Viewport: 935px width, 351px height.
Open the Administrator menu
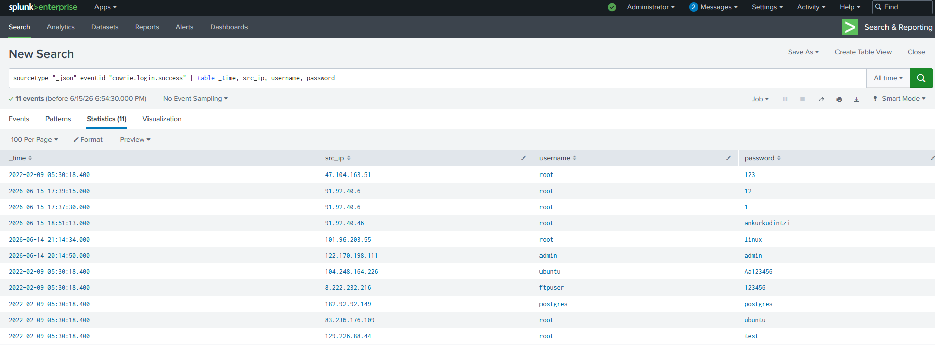[x=651, y=7]
